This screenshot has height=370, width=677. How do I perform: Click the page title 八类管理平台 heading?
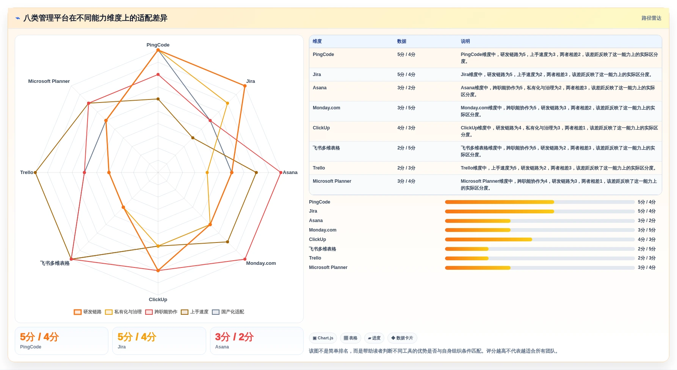(96, 18)
